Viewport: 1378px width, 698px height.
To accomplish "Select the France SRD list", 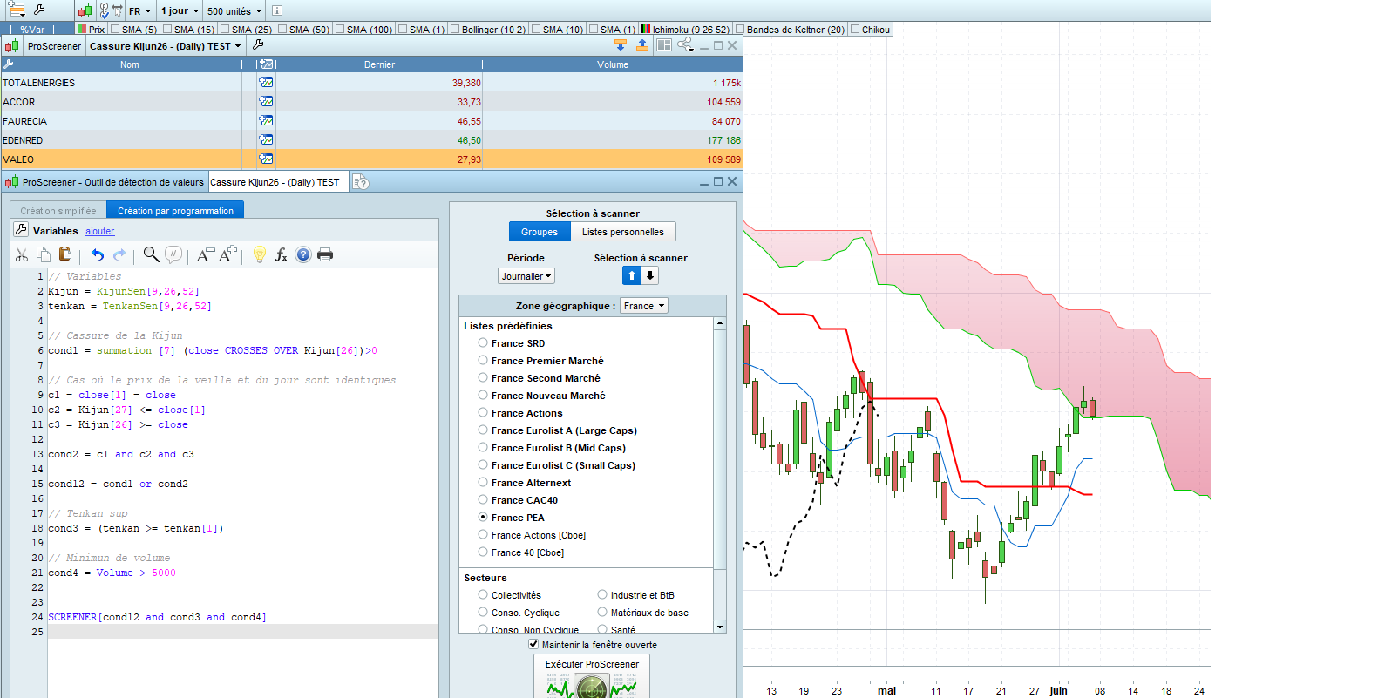I will click(x=483, y=342).
